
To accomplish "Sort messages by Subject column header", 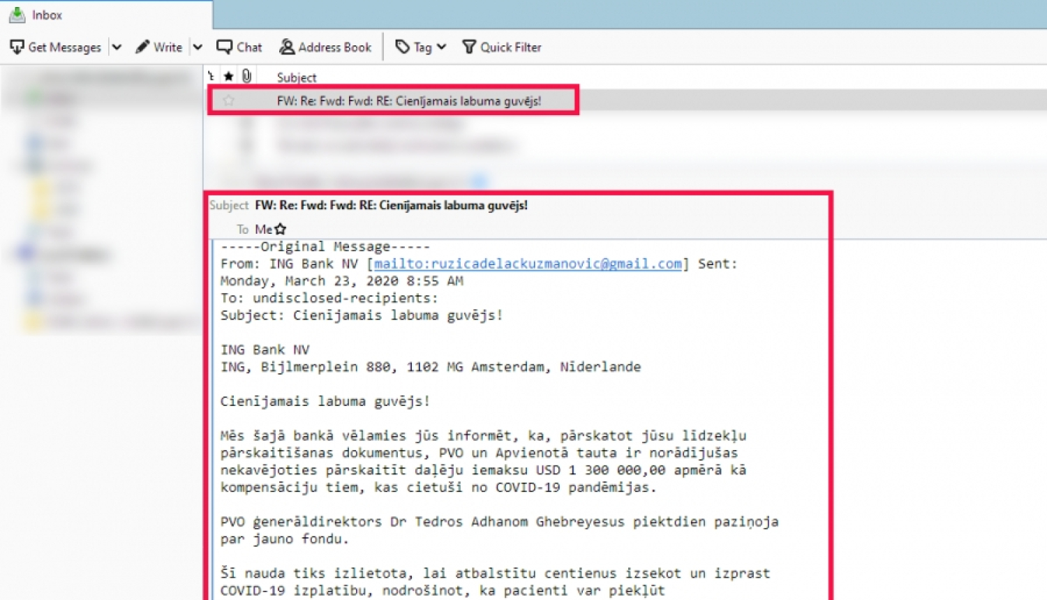I will click(297, 77).
